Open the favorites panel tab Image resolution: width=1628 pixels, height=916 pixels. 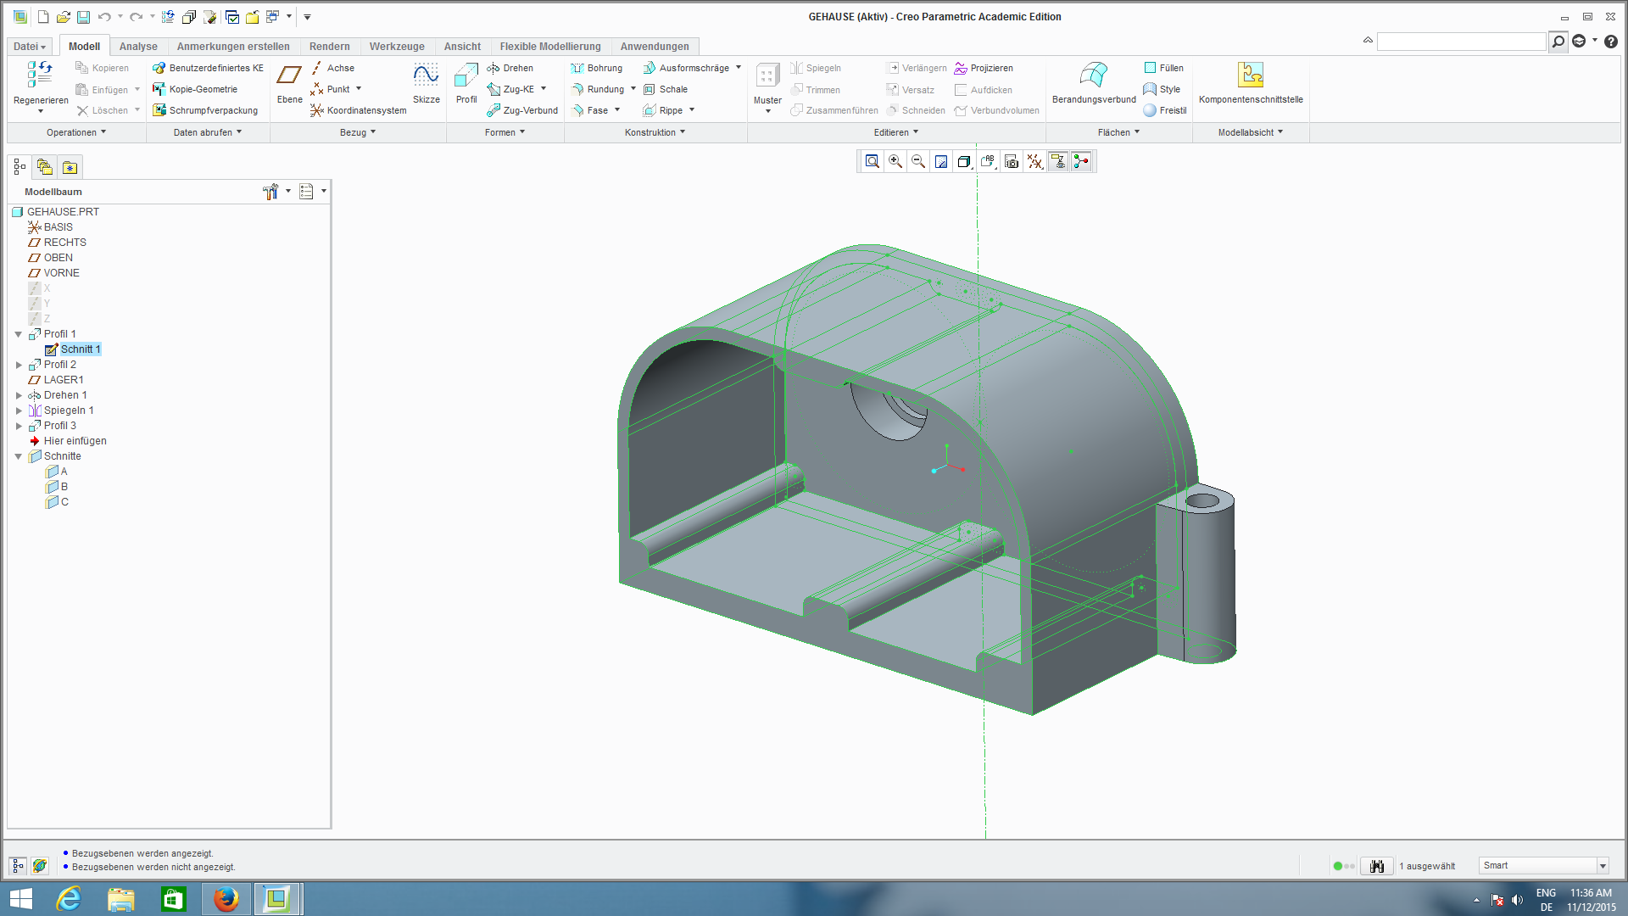click(70, 167)
